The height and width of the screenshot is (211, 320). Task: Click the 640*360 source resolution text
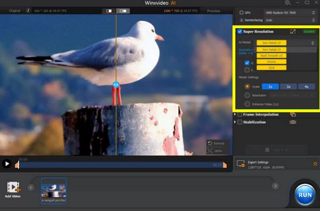click(51, 11)
